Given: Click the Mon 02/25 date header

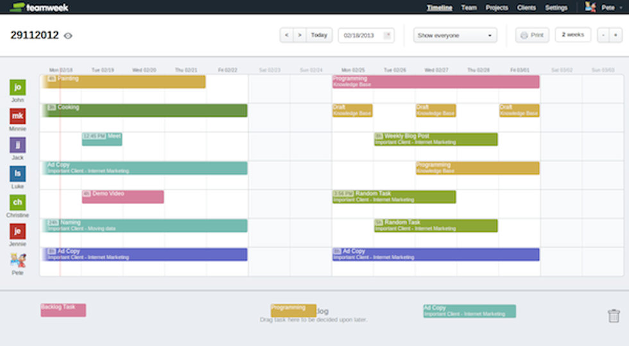Looking at the screenshot, I should 353,70.
